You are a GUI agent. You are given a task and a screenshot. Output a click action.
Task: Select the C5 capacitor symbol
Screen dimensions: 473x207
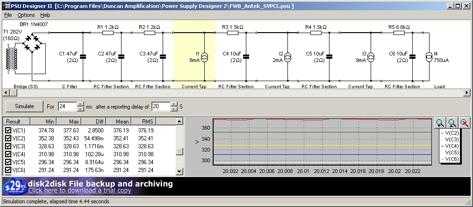click(330, 56)
